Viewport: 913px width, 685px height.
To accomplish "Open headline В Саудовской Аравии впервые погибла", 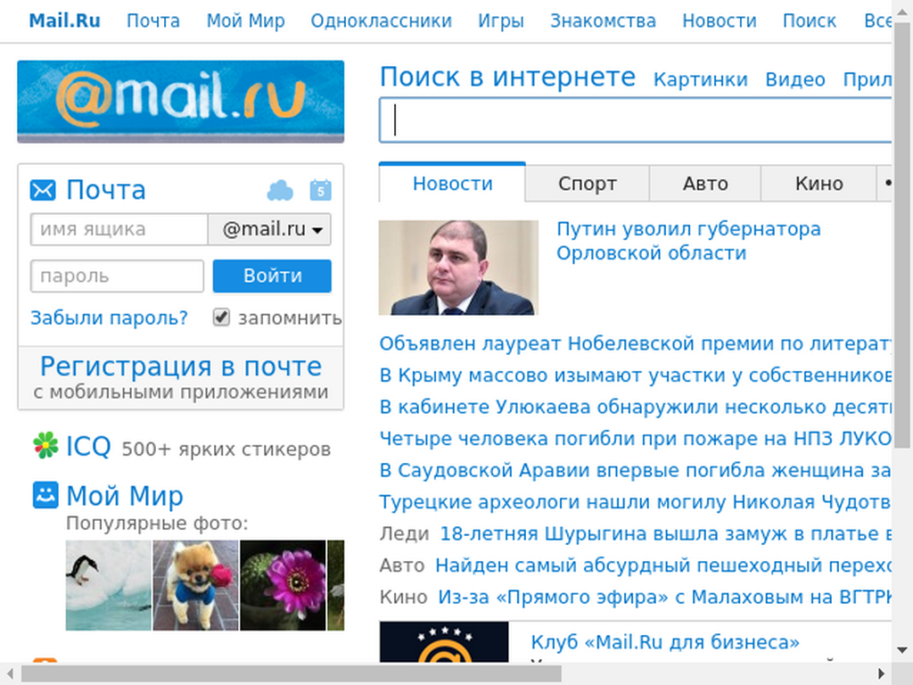I will pos(635,470).
